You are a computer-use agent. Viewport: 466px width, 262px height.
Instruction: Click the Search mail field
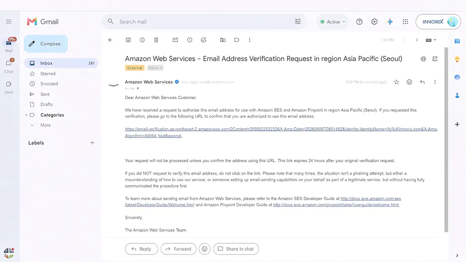coord(203,22)
